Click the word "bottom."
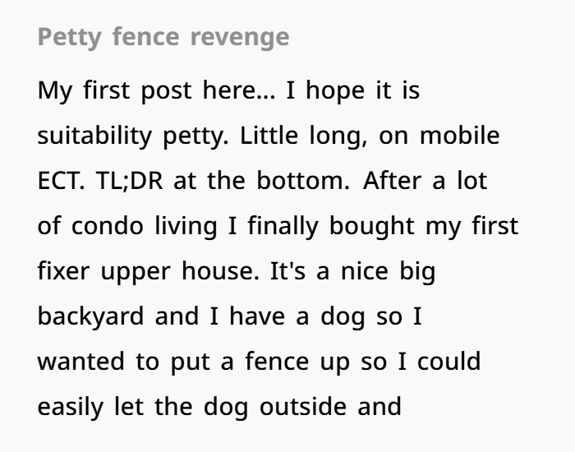 coord(305,181)
